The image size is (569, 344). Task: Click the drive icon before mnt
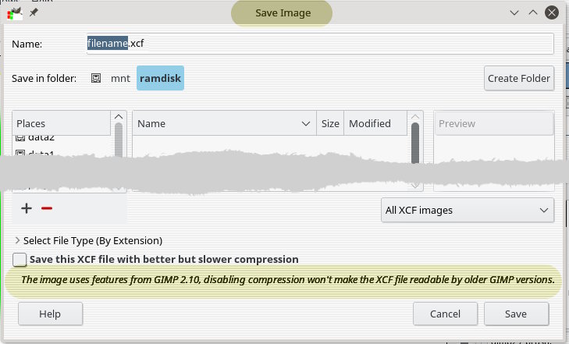tap(96, 78)
